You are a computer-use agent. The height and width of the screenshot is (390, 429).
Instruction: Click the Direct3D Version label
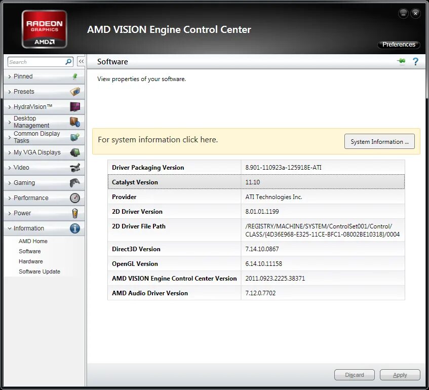tap(136, 249)
